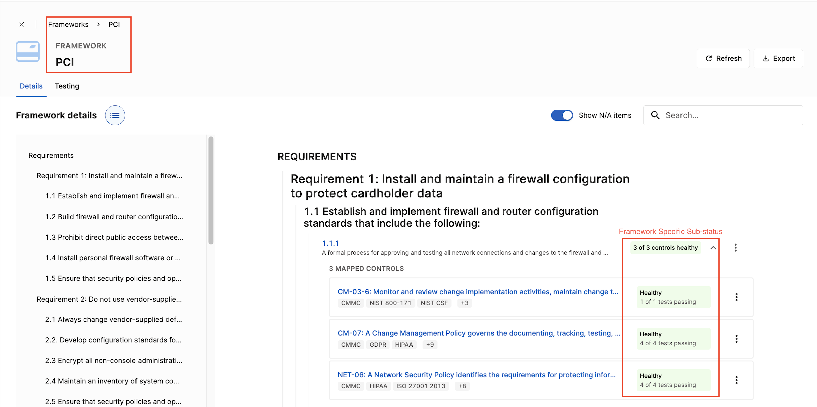Viewport: 817px width, 407px height.
Task: Expand the +9 frameworks tag on CM-07
Action: coord(430,345)
